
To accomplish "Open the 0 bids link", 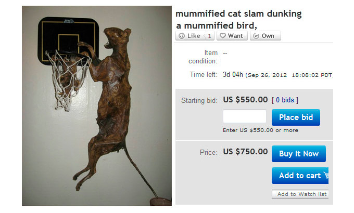I will [285, 100].
